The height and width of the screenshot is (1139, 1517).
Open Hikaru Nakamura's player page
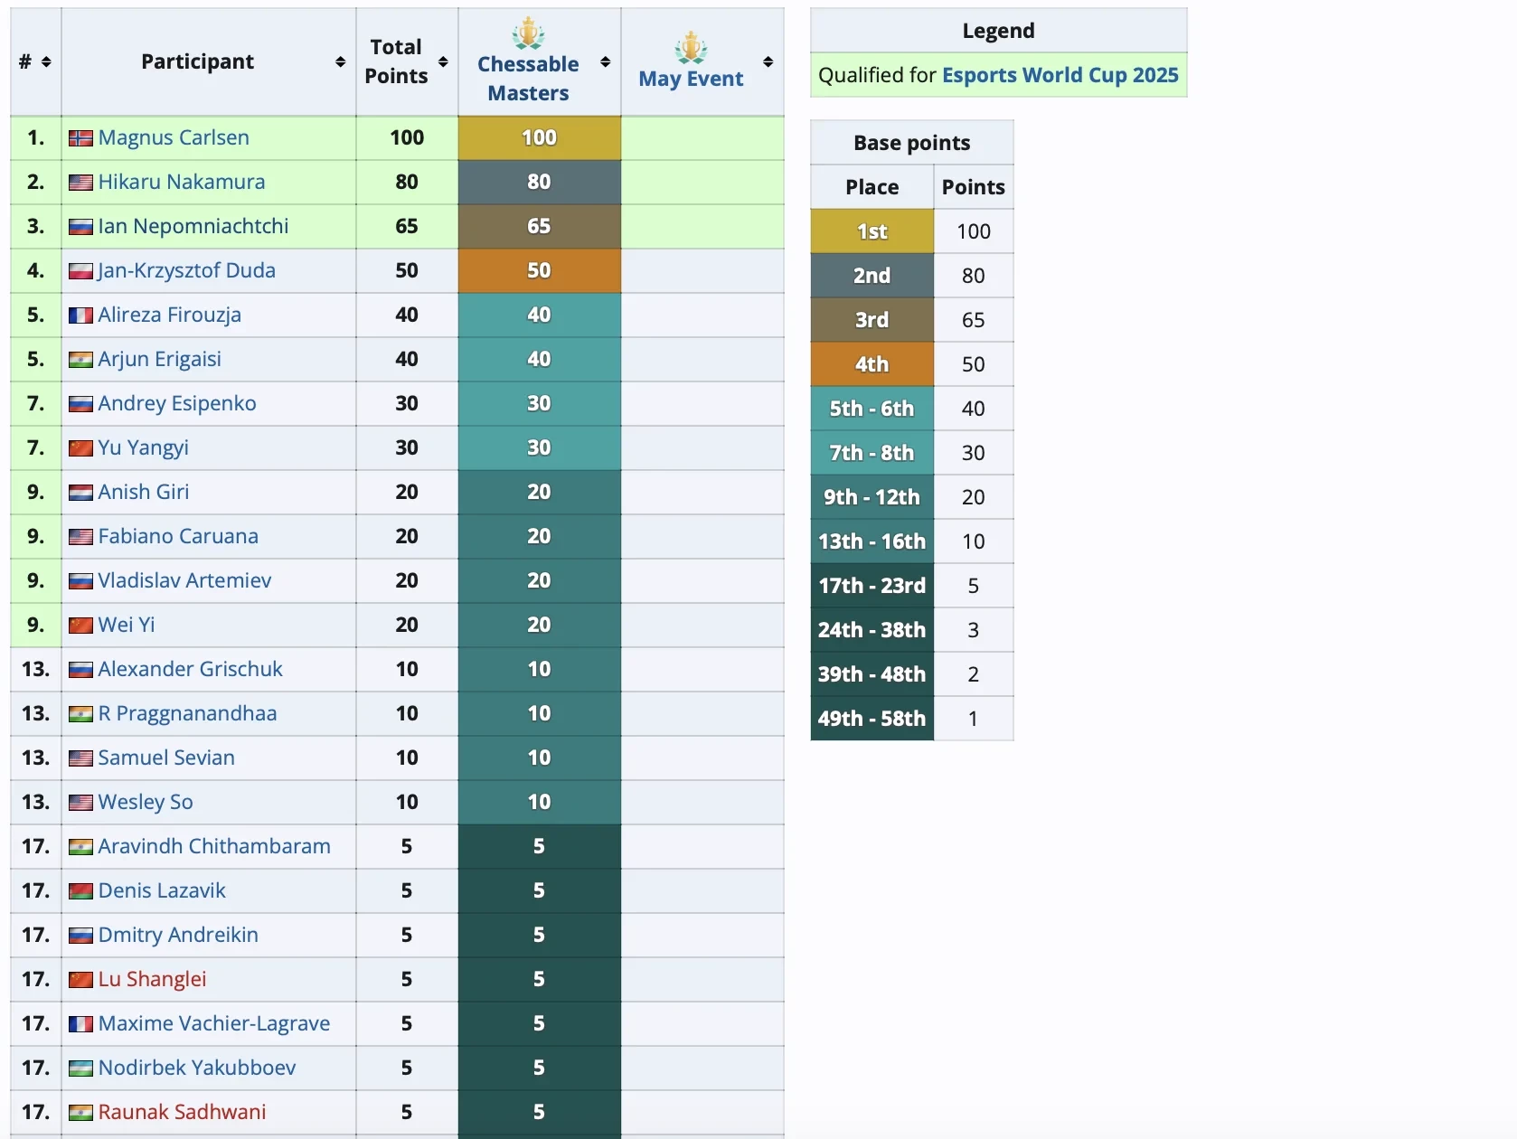[x=181, y=182]
